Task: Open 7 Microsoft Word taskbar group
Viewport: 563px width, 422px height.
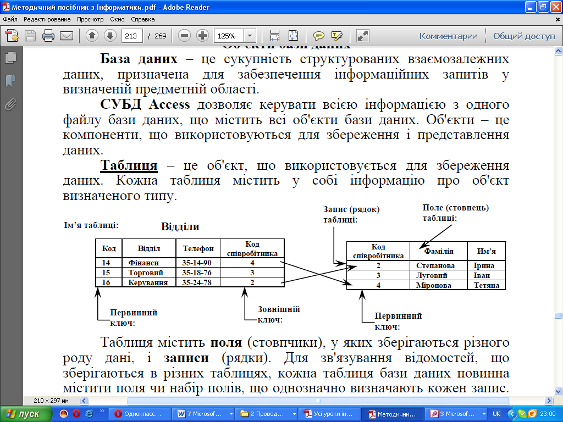Action: coord(203,414)
